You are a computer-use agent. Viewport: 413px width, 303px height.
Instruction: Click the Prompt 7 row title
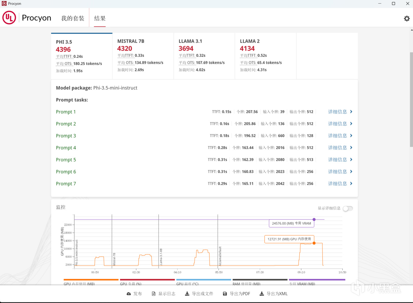click(66, 184)
